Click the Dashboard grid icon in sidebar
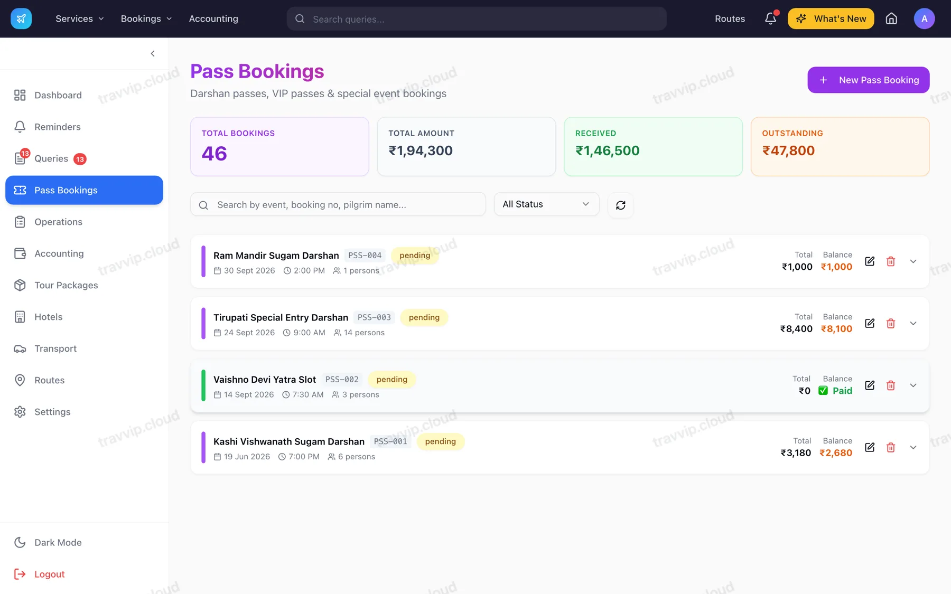The height and width of the screenshot is (594, 951). point(20,95)
